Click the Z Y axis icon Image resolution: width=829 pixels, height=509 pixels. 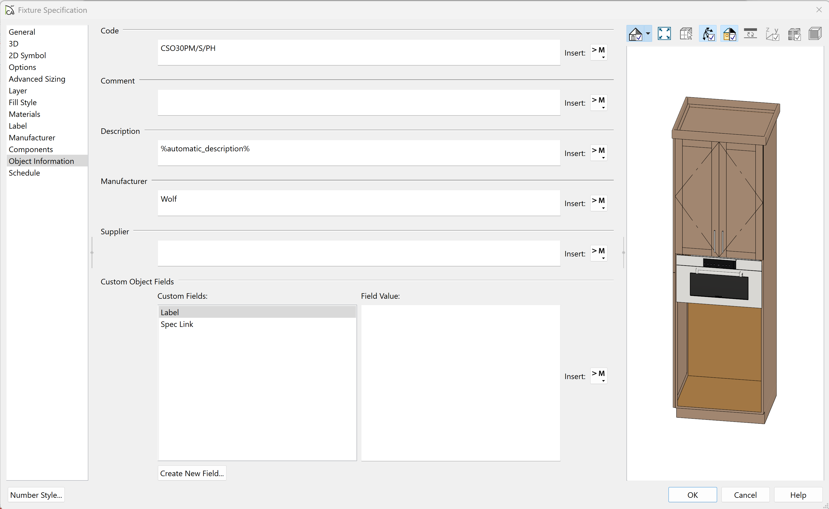(x=772, y=34)
